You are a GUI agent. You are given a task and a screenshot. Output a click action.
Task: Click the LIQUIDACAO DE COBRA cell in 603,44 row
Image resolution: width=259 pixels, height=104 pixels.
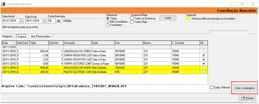click(77, 51)
